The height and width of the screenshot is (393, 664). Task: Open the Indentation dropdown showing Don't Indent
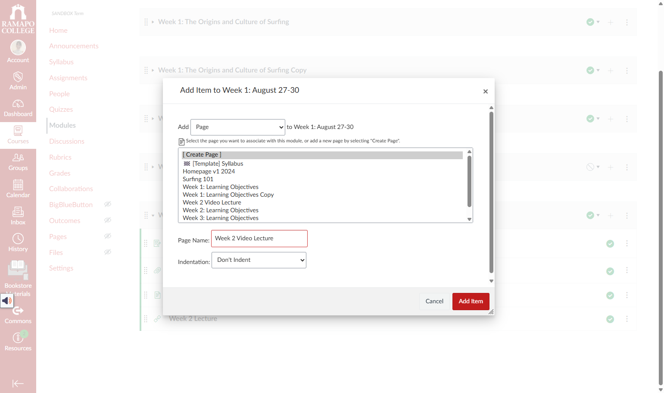coord(259,260)
